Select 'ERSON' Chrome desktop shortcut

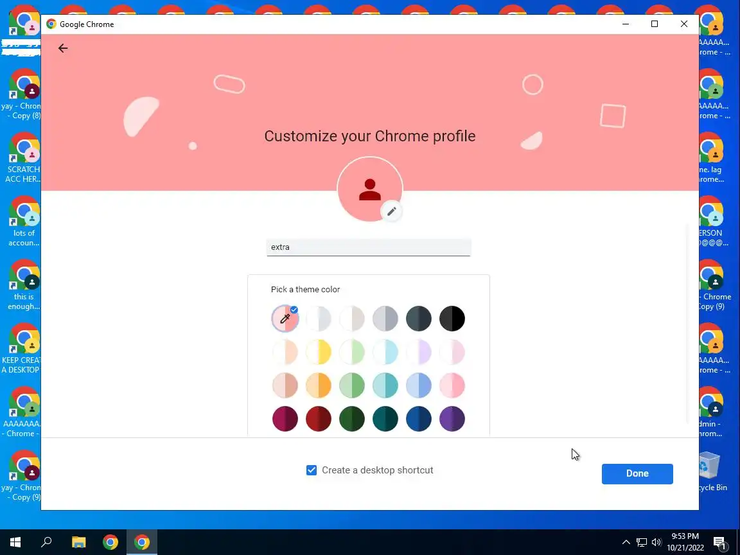(x=714, y=222)
